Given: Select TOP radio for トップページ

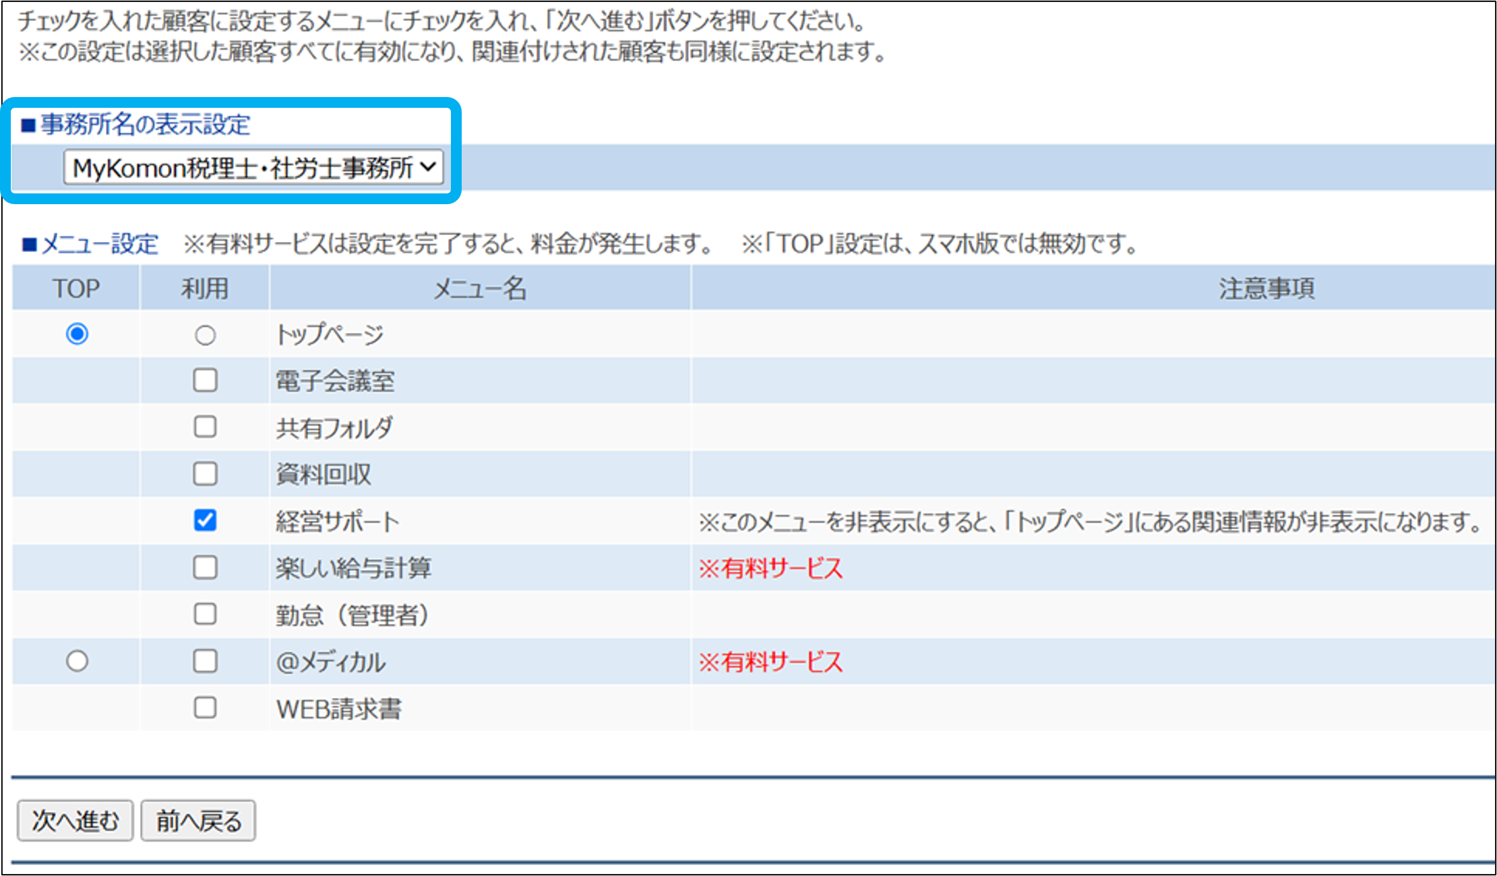Looking at the screenshot, I should point(77,334).
